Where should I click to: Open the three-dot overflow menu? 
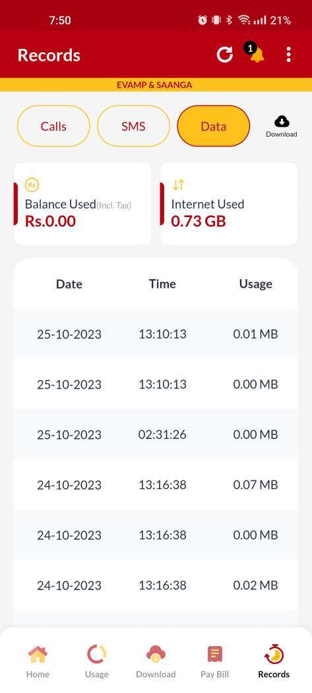[288, 55]
